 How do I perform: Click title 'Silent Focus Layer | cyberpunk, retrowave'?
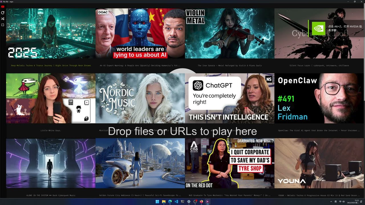click(x=319, y=65)
